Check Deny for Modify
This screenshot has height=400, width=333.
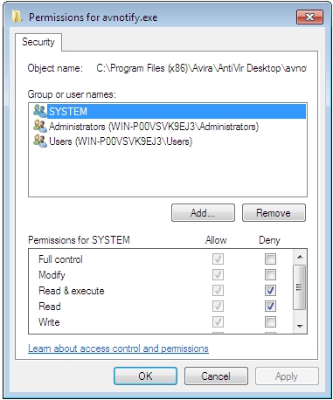pyautogui.click(x=270, y=274)
